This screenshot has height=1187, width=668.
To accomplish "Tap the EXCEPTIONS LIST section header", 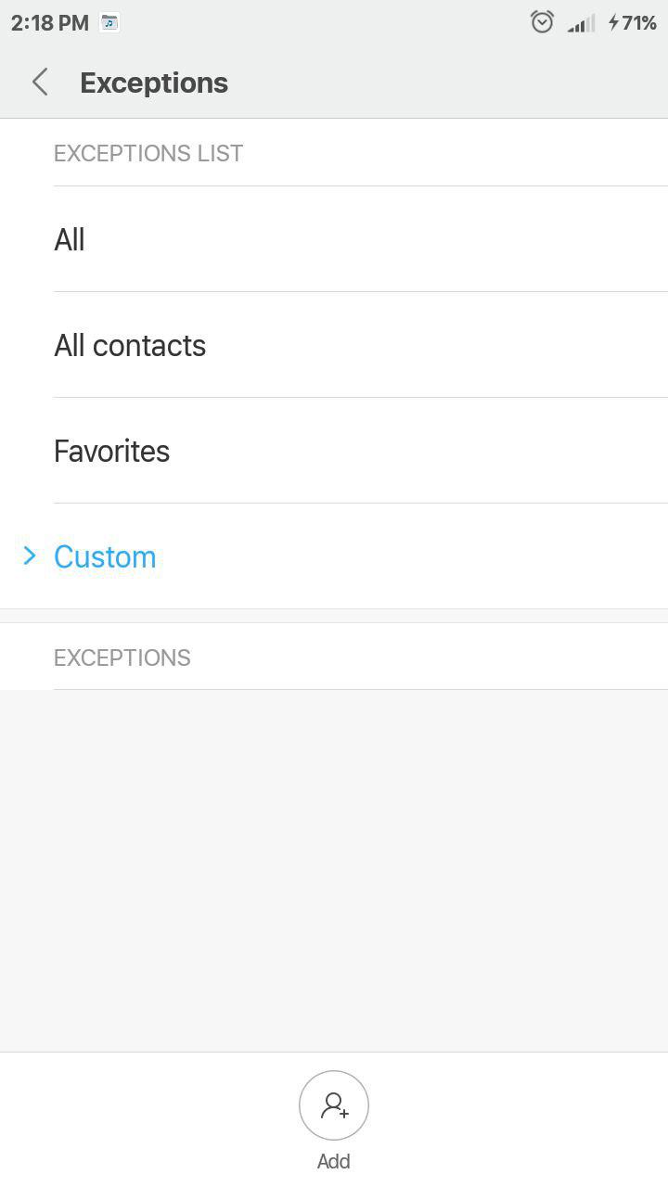I will pos(148,153).
